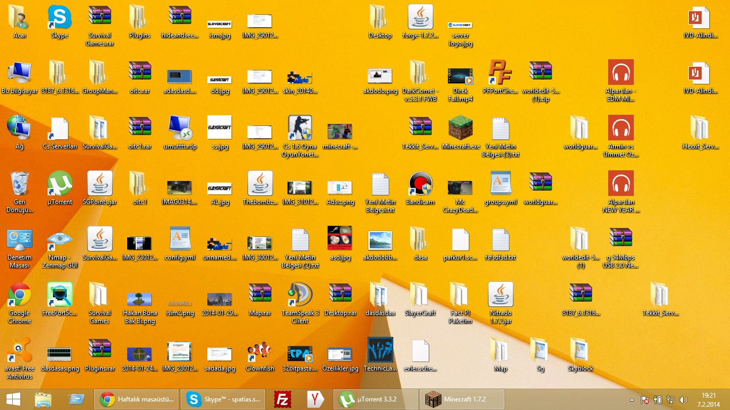Open the Alparslan - EDM MI audio file
Viewport: 730px width, 410px height.
click(x=620, y=81)
